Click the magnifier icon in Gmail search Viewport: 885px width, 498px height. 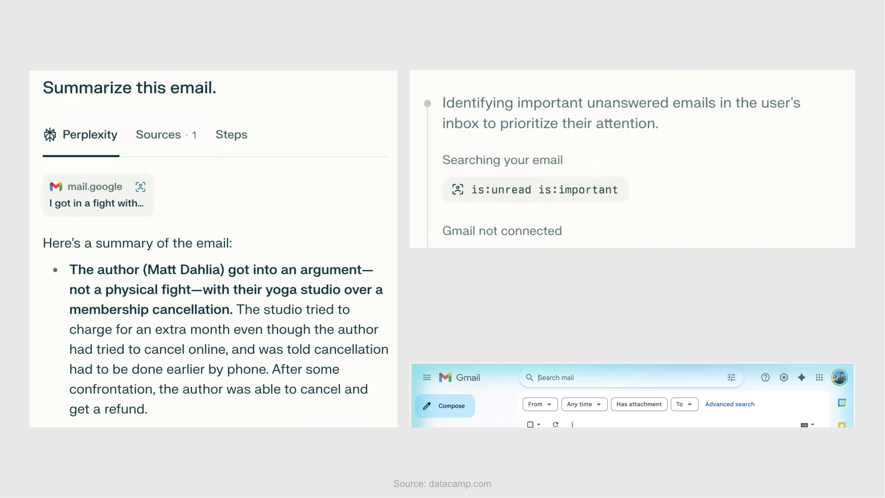pos(529,378)
